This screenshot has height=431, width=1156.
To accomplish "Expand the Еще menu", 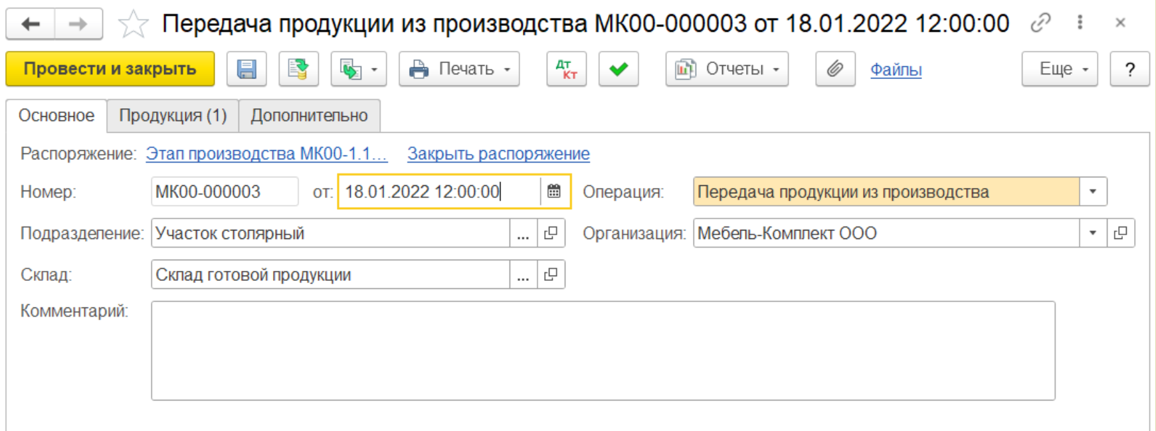I will tap(1059, 69).
